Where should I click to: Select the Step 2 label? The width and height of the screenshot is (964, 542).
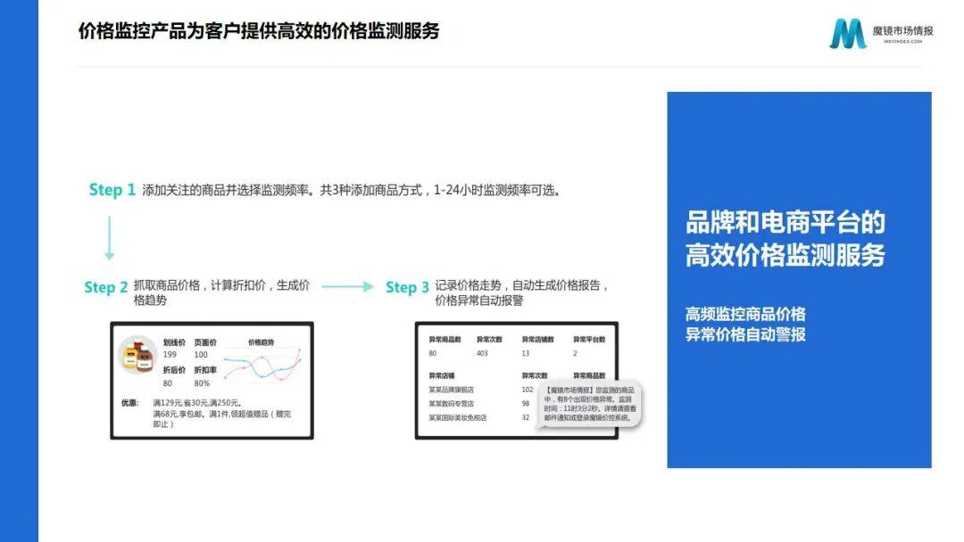tap(106, 287)
